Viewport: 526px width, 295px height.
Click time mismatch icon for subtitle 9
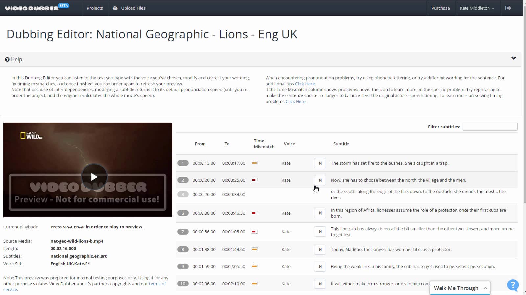tap(255, 266)
